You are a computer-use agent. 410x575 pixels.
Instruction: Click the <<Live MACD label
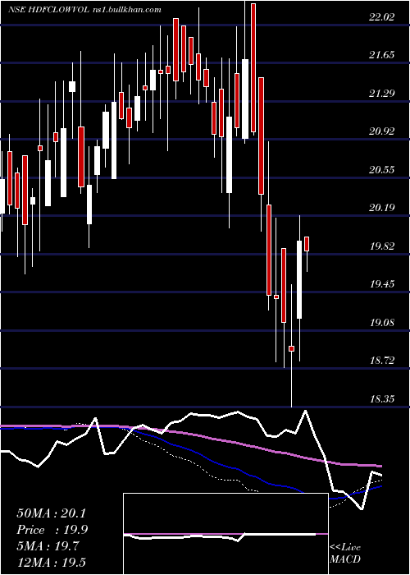[345, 554]
